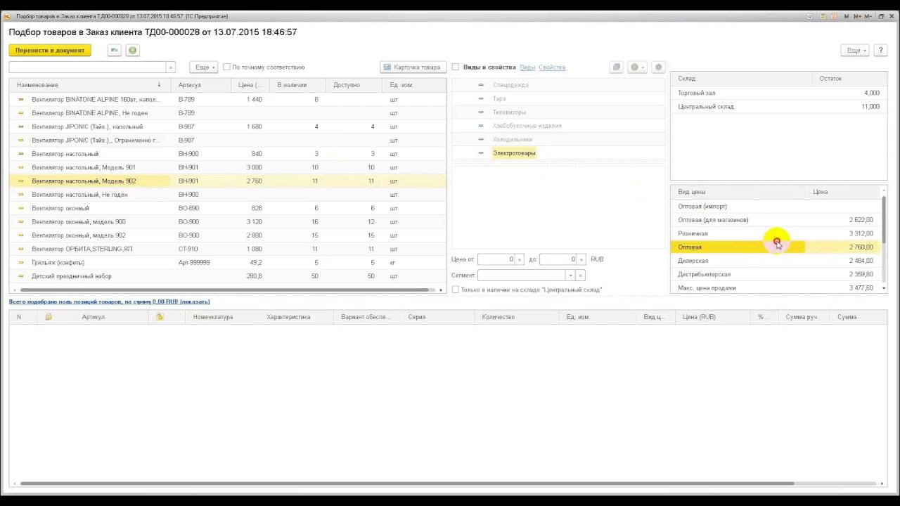This screenshot has height=506, width=900.
Task: Click the gear icon above category list
Action: [x=659, y=67]
